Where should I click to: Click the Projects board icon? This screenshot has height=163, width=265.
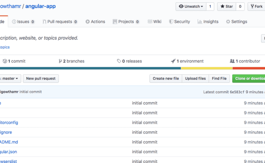point(115,22)
